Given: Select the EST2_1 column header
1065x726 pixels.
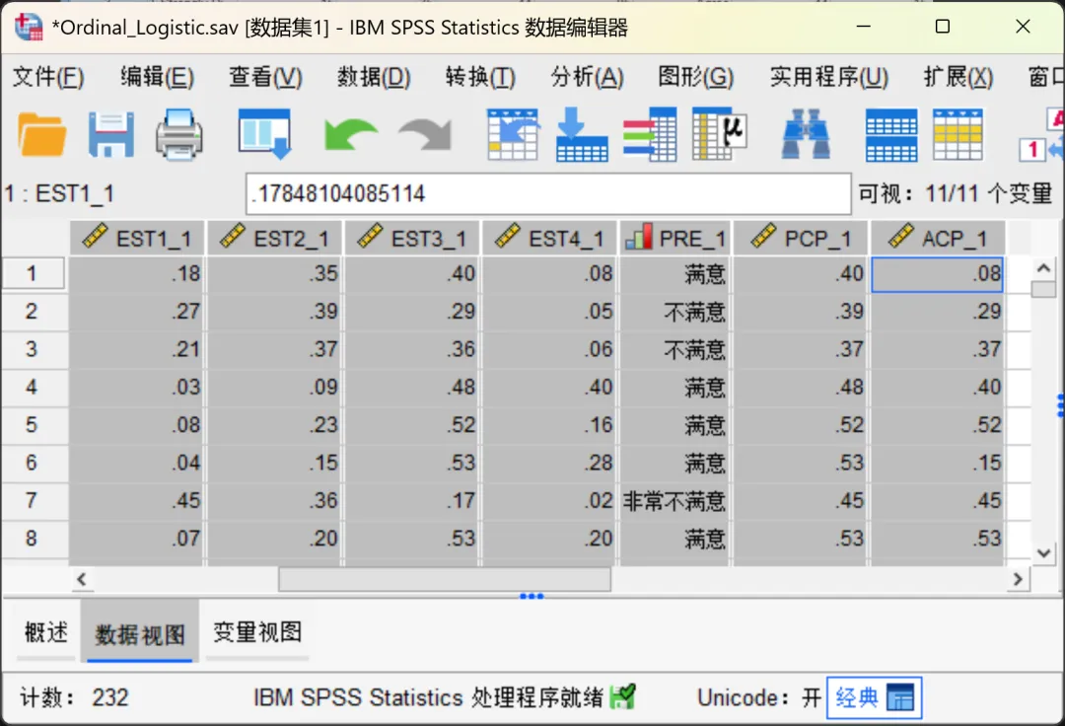Looking at the screenshot, I should coord(274,238).
